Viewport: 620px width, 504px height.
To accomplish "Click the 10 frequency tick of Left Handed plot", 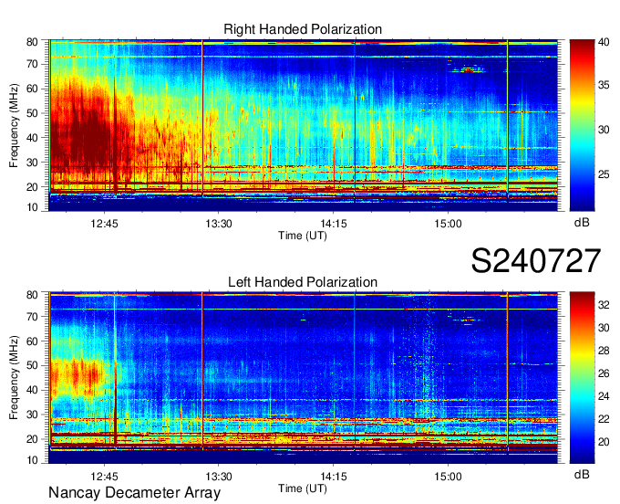I will [x=32, y=460].
